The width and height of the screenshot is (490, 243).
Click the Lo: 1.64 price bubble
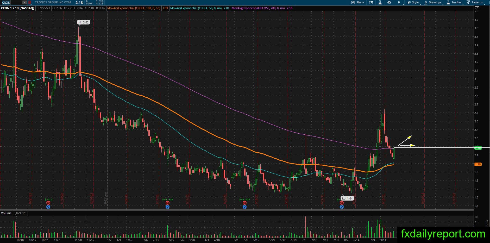[x=348, y=198]
